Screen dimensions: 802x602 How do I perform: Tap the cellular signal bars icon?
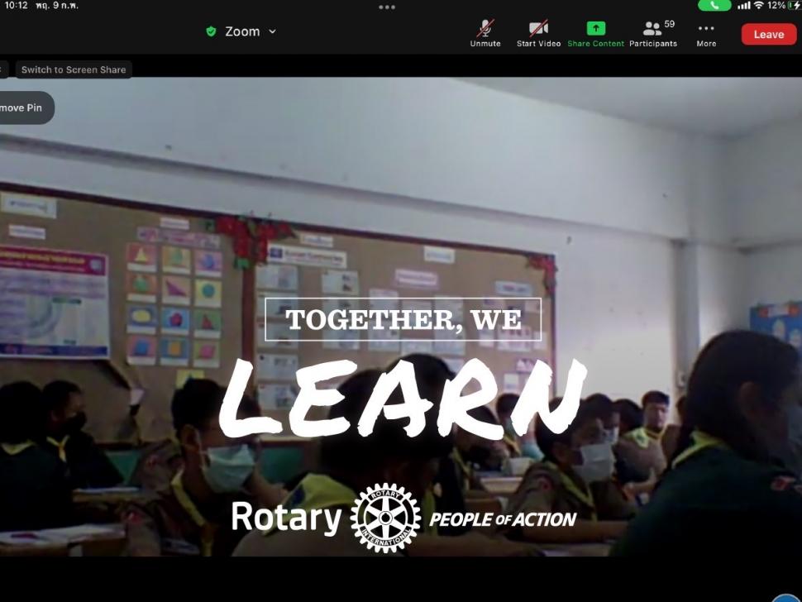click(x=743, y=5)
